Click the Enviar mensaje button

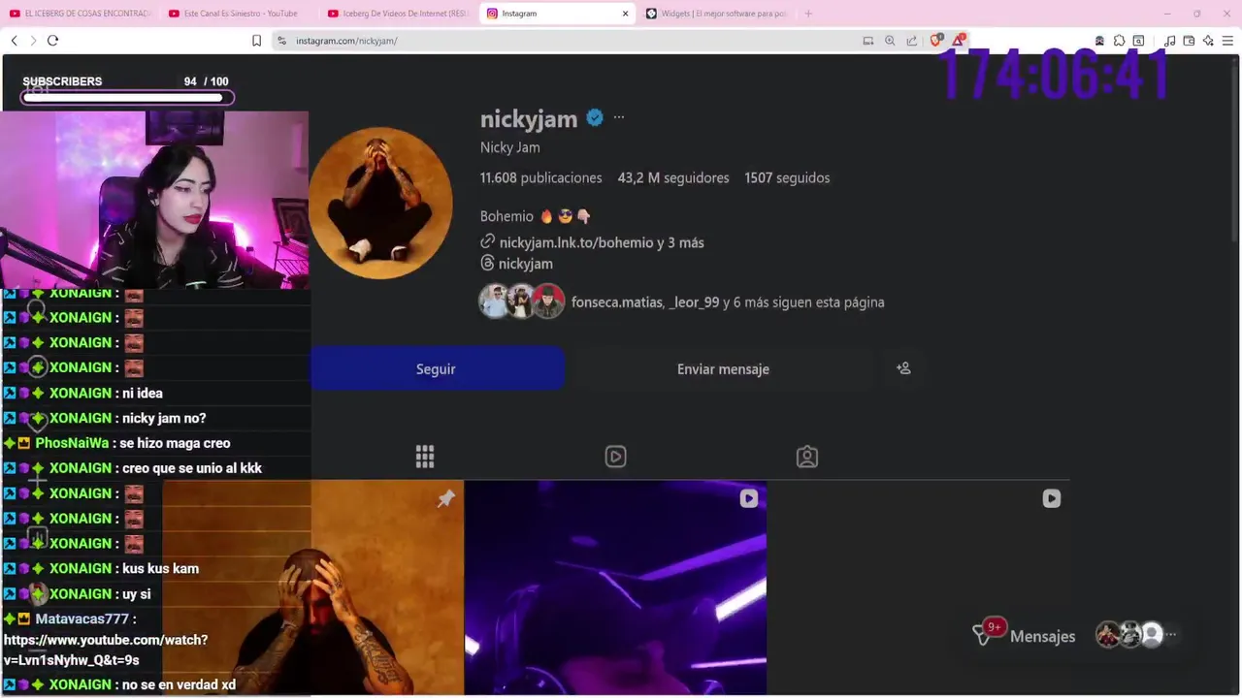point(723,368)
